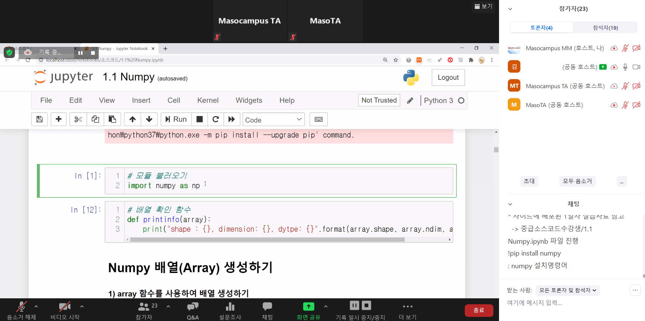
Task: Restart the kernel using the circular arrow
Action: click(216, 119)
